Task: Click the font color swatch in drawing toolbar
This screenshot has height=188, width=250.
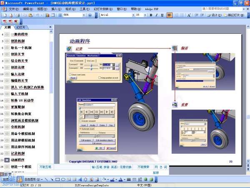Action: 120,180
